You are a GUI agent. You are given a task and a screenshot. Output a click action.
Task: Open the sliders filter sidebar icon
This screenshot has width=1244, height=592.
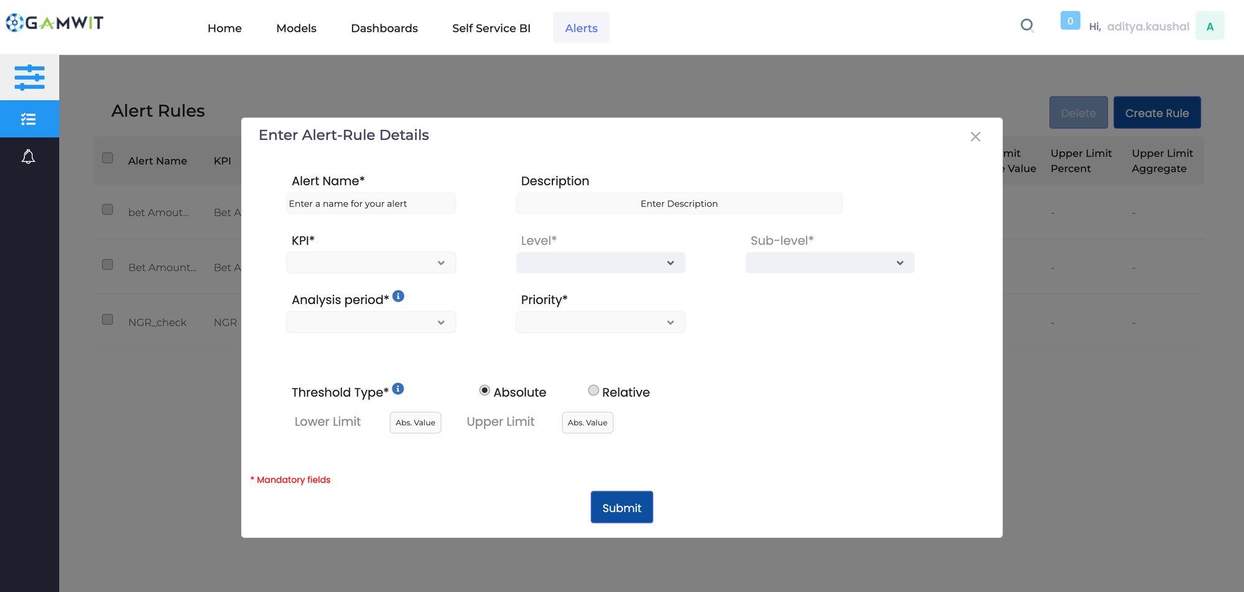(x=29, y=78)
